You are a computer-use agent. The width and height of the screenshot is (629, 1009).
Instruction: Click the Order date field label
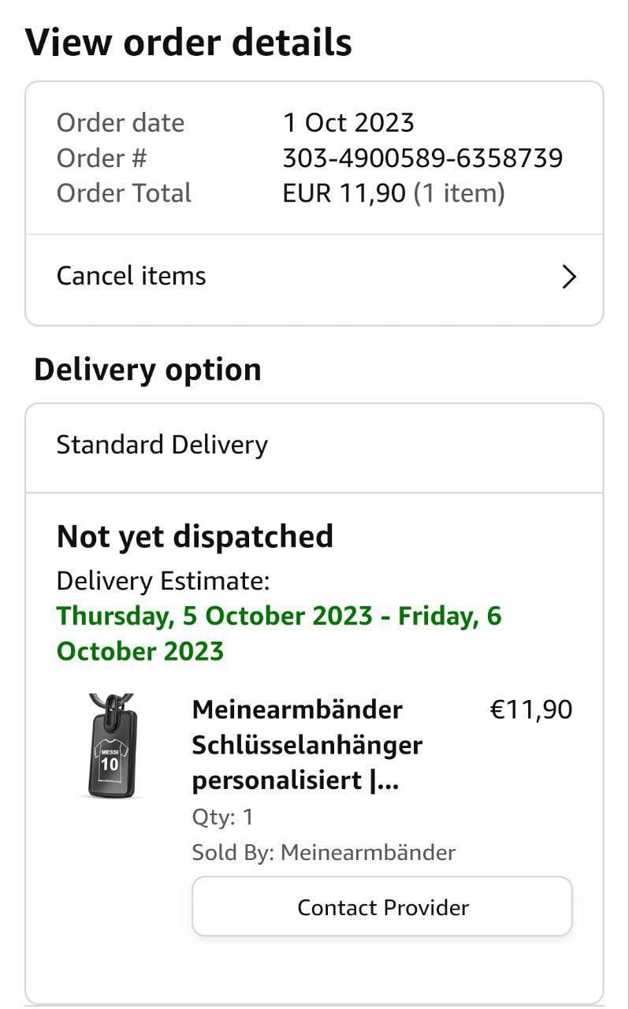tap(121, 122)
